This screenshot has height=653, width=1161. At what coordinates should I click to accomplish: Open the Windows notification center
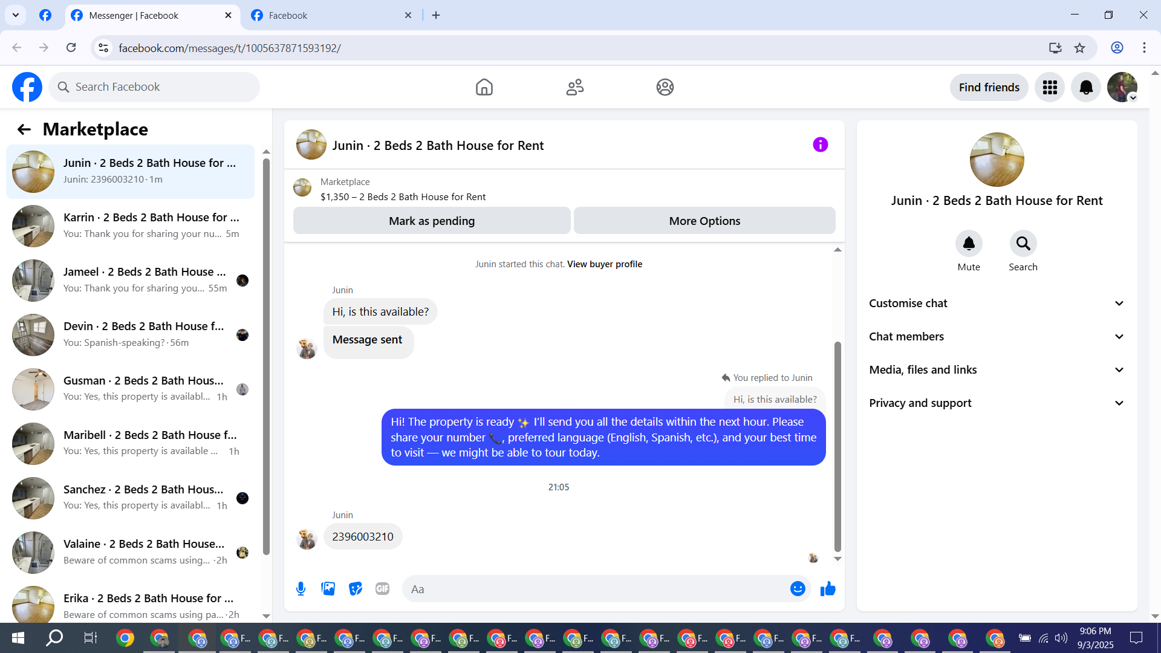click(x=1136, y=638)
